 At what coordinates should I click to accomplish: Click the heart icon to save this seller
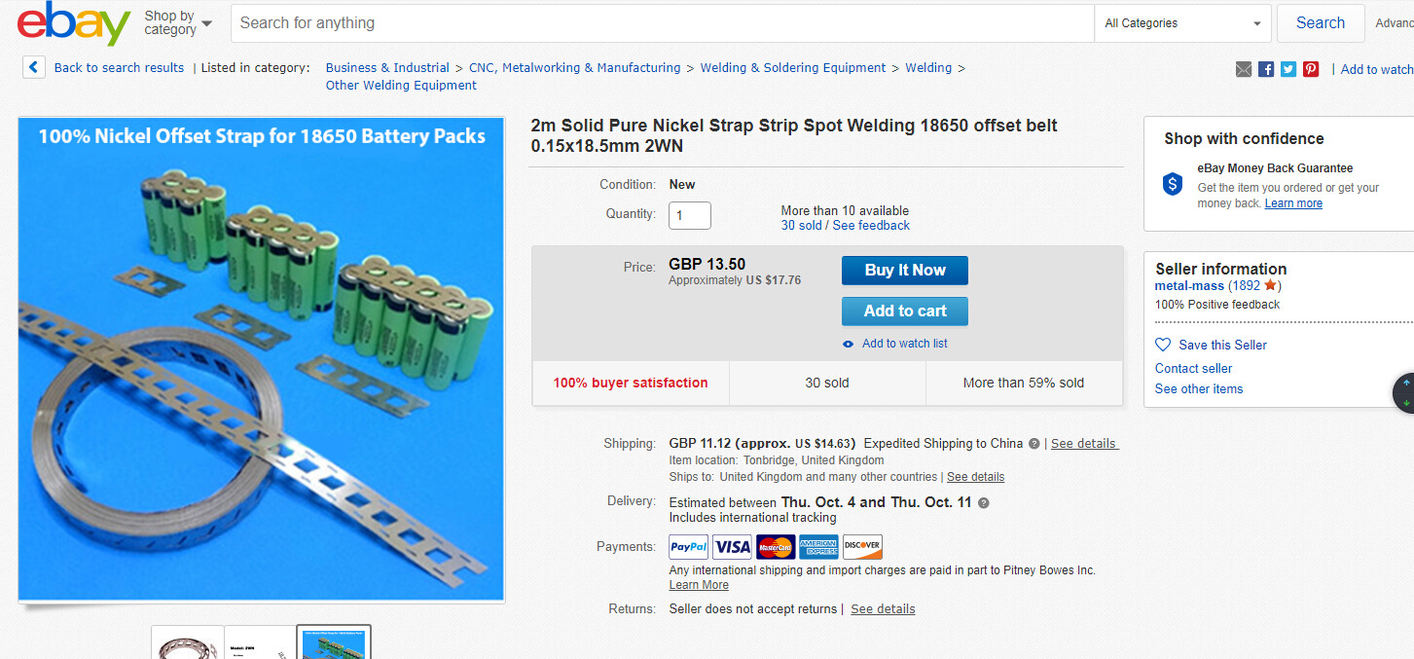click(x=1163, y=345)
